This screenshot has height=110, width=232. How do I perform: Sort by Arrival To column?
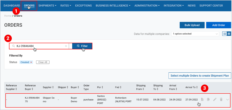tap(197, 87)
